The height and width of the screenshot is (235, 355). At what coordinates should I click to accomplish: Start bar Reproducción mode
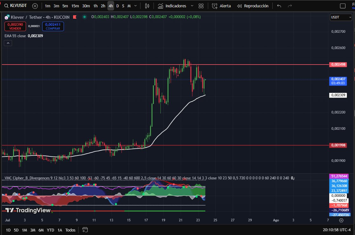253,6
